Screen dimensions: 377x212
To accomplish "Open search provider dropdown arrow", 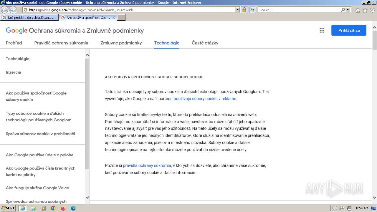I will 348,10.
